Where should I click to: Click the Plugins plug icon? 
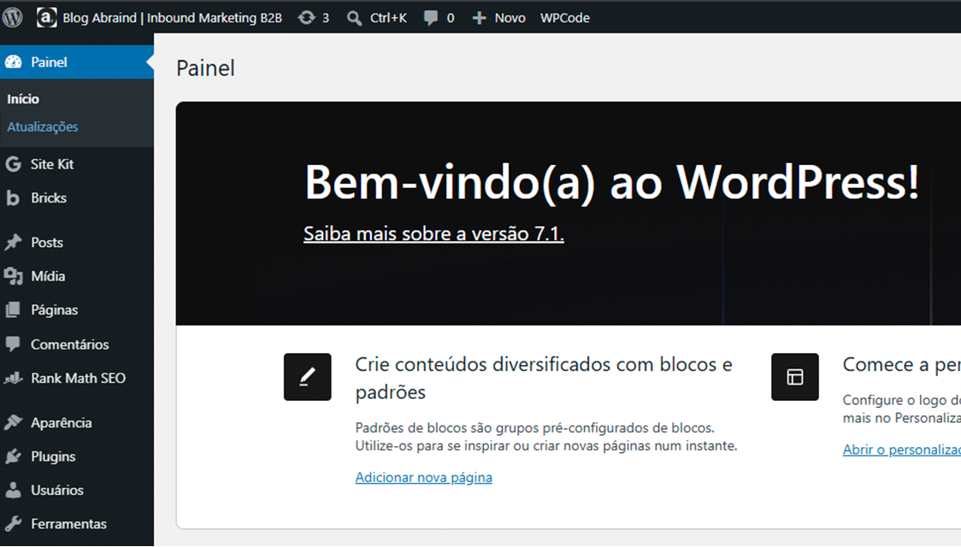(x=14, y=456)
